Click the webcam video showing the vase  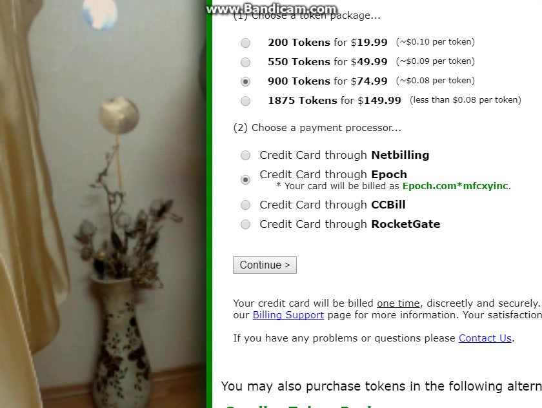point(103,204)
